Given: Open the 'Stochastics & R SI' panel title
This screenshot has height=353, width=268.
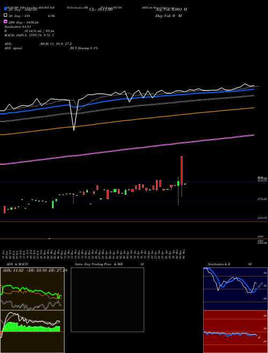Looking at the screenshot, I should (229, 264).
